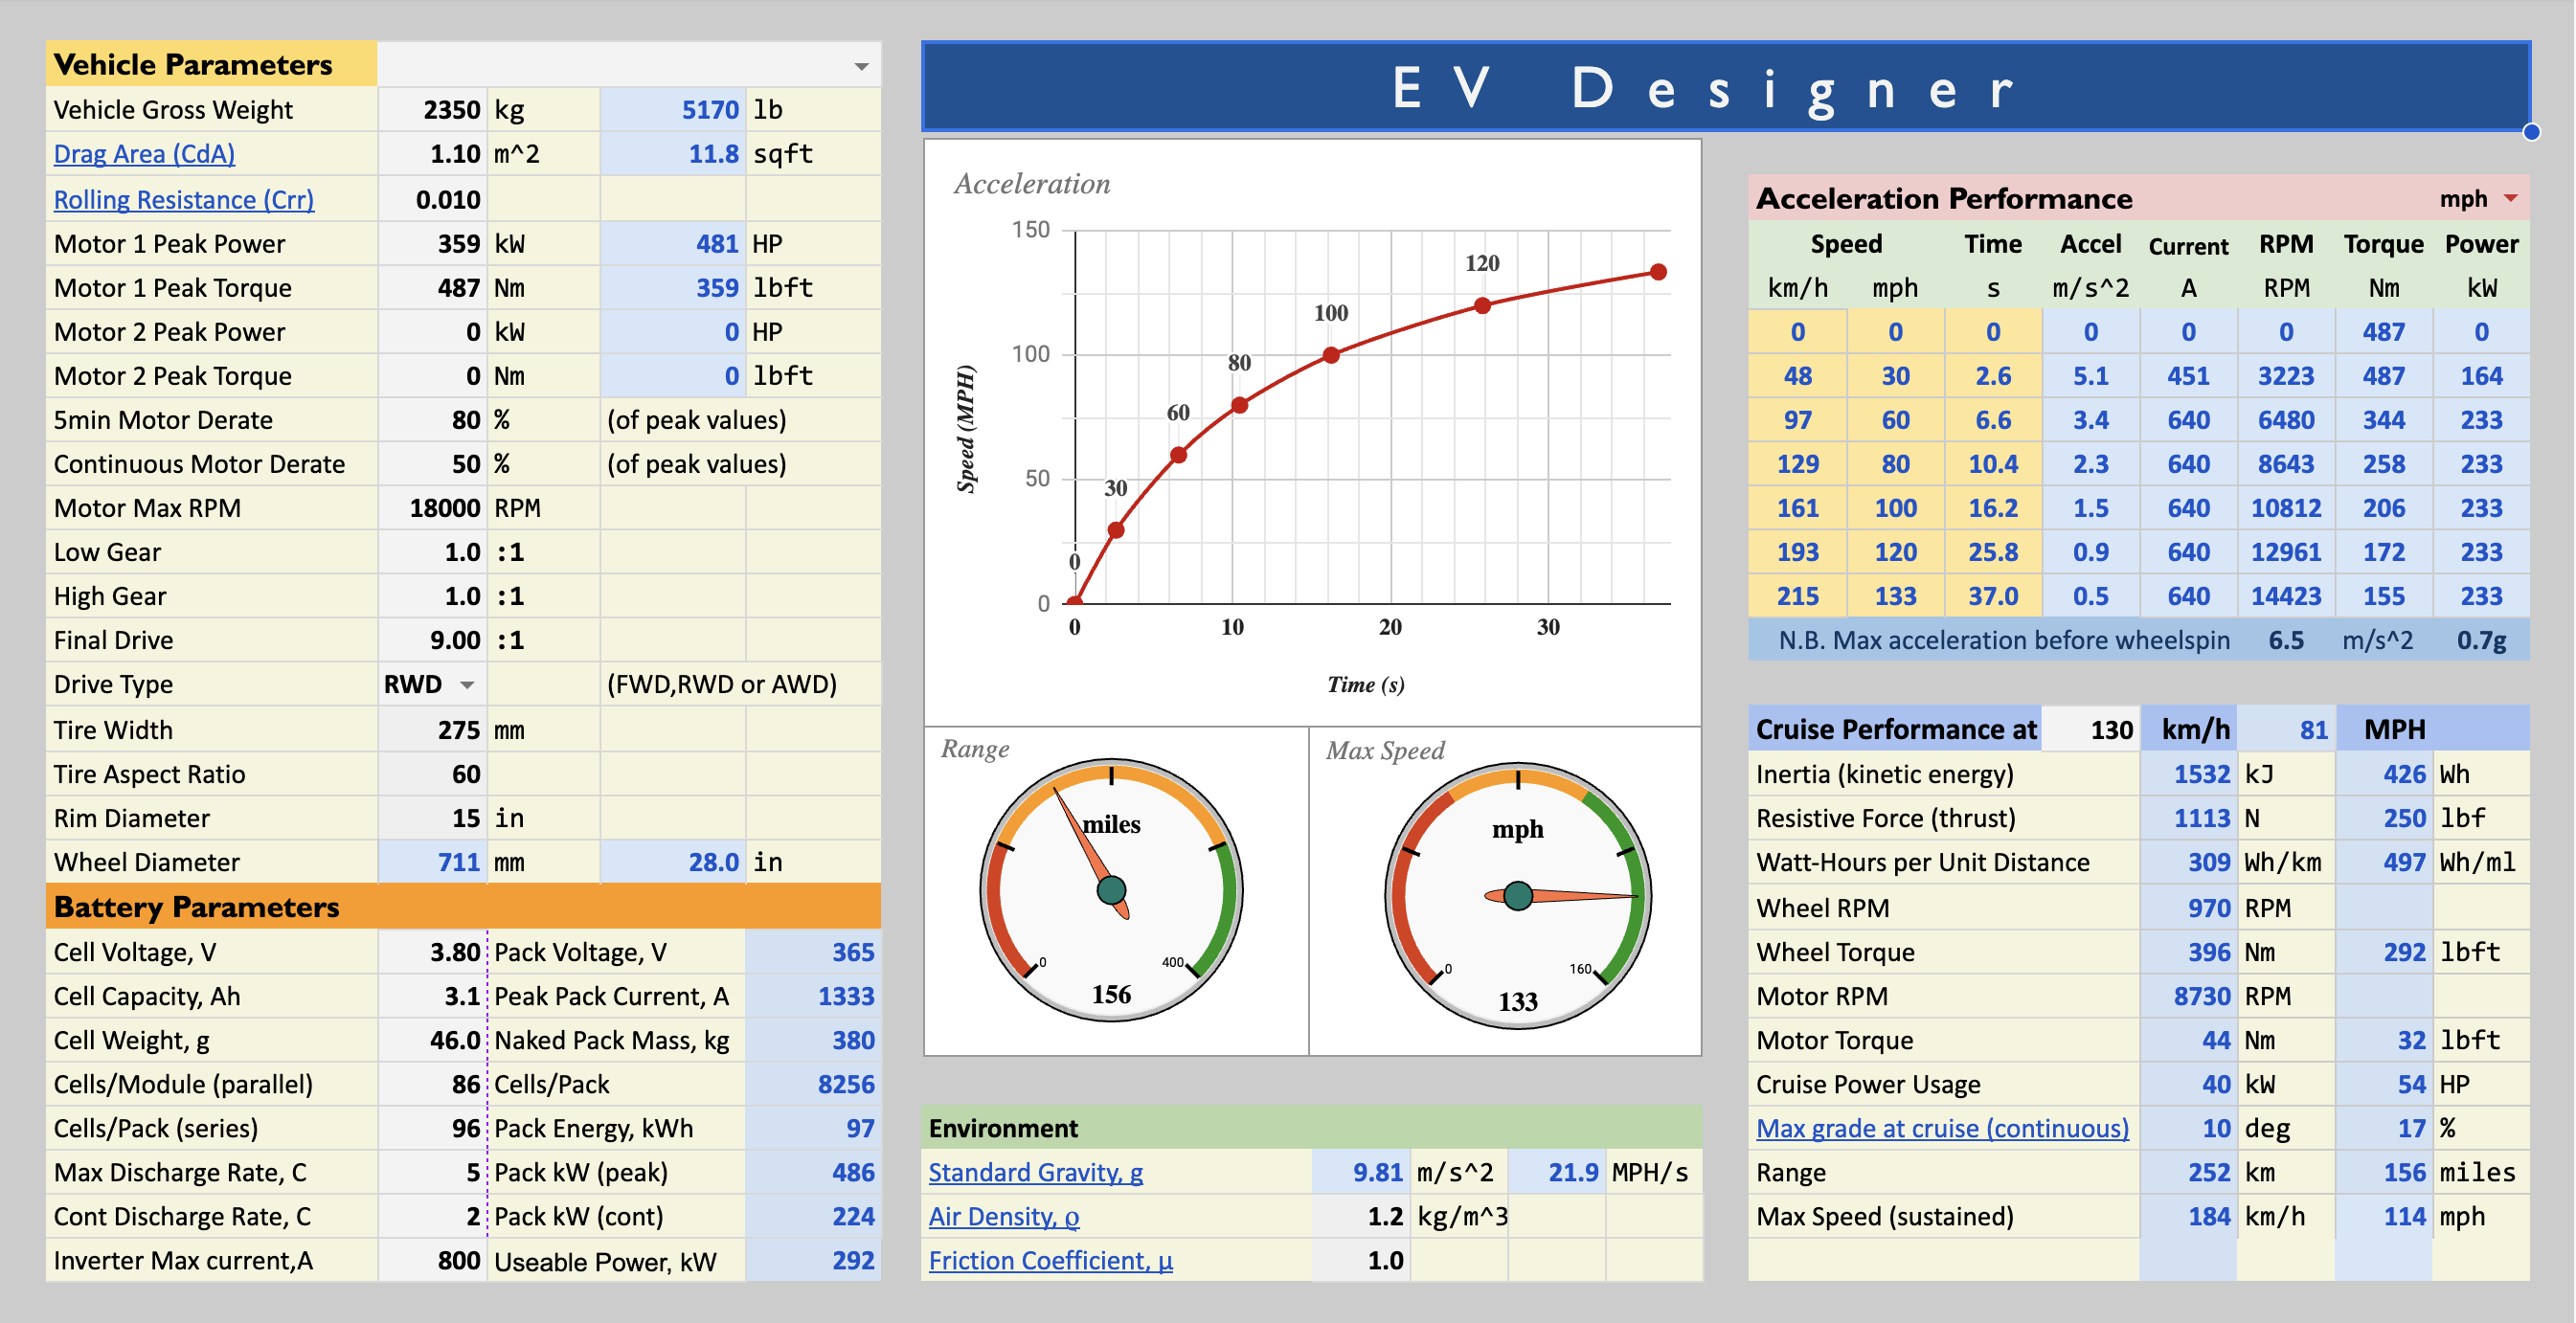
Task: Open the Drag Area (CdA) link
Action: point(144,154)
